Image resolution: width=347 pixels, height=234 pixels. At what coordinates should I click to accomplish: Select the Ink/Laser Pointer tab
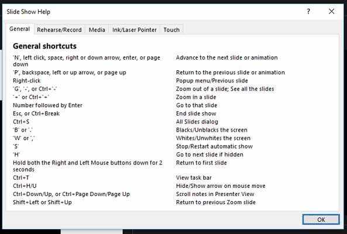pyautogui.click(x=135, y=30)
